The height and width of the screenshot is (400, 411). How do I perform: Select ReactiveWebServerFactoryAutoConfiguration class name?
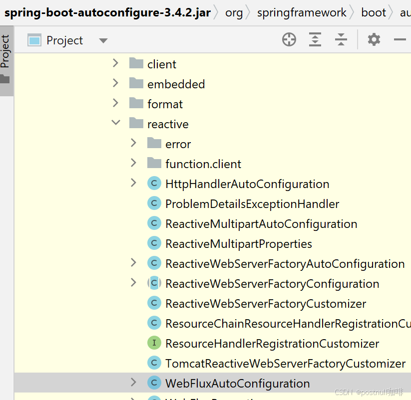pyautogui.click(x=285, y=264)
